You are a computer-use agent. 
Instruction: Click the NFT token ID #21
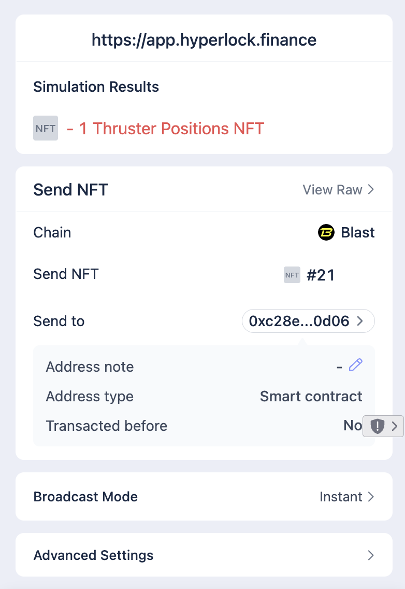(321, 275)
